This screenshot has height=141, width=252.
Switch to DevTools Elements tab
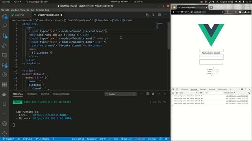[x=185, y=89]
